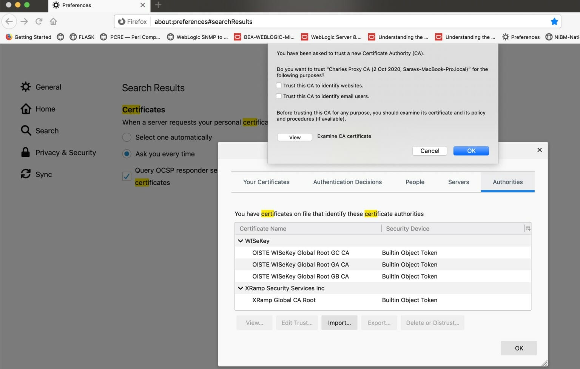
Task: Click the bookmark star in address bar
Action: (554, 21)
